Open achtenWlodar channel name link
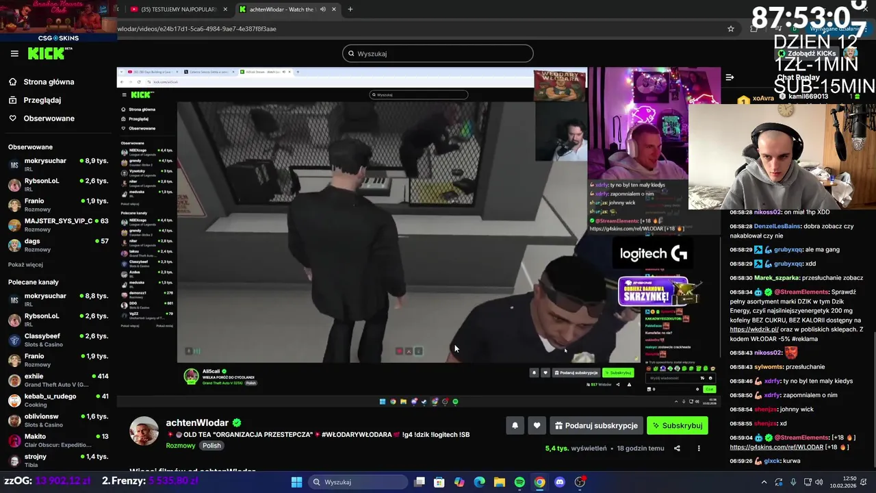This screenshot has width=876, height=493. click(x=197, y=422)
